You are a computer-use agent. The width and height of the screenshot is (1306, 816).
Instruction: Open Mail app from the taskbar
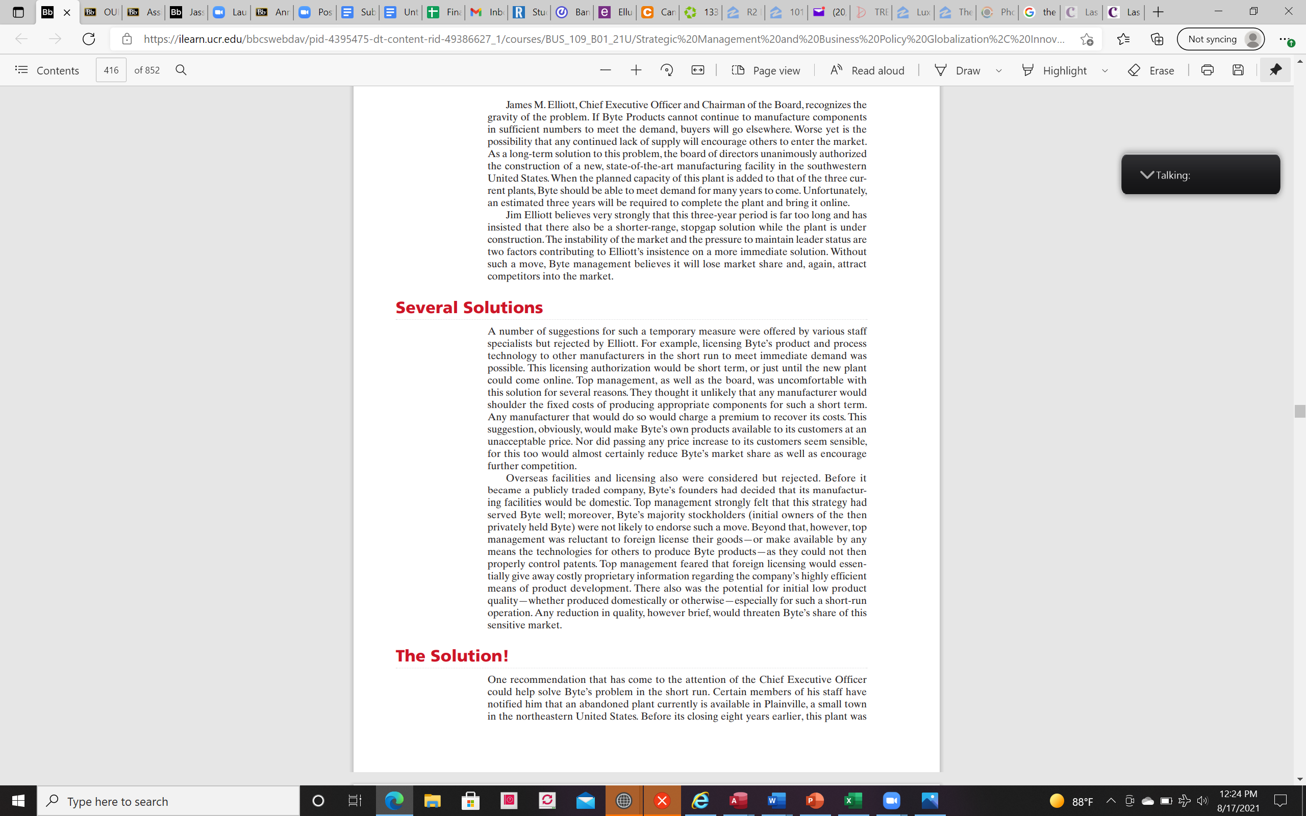586,801
